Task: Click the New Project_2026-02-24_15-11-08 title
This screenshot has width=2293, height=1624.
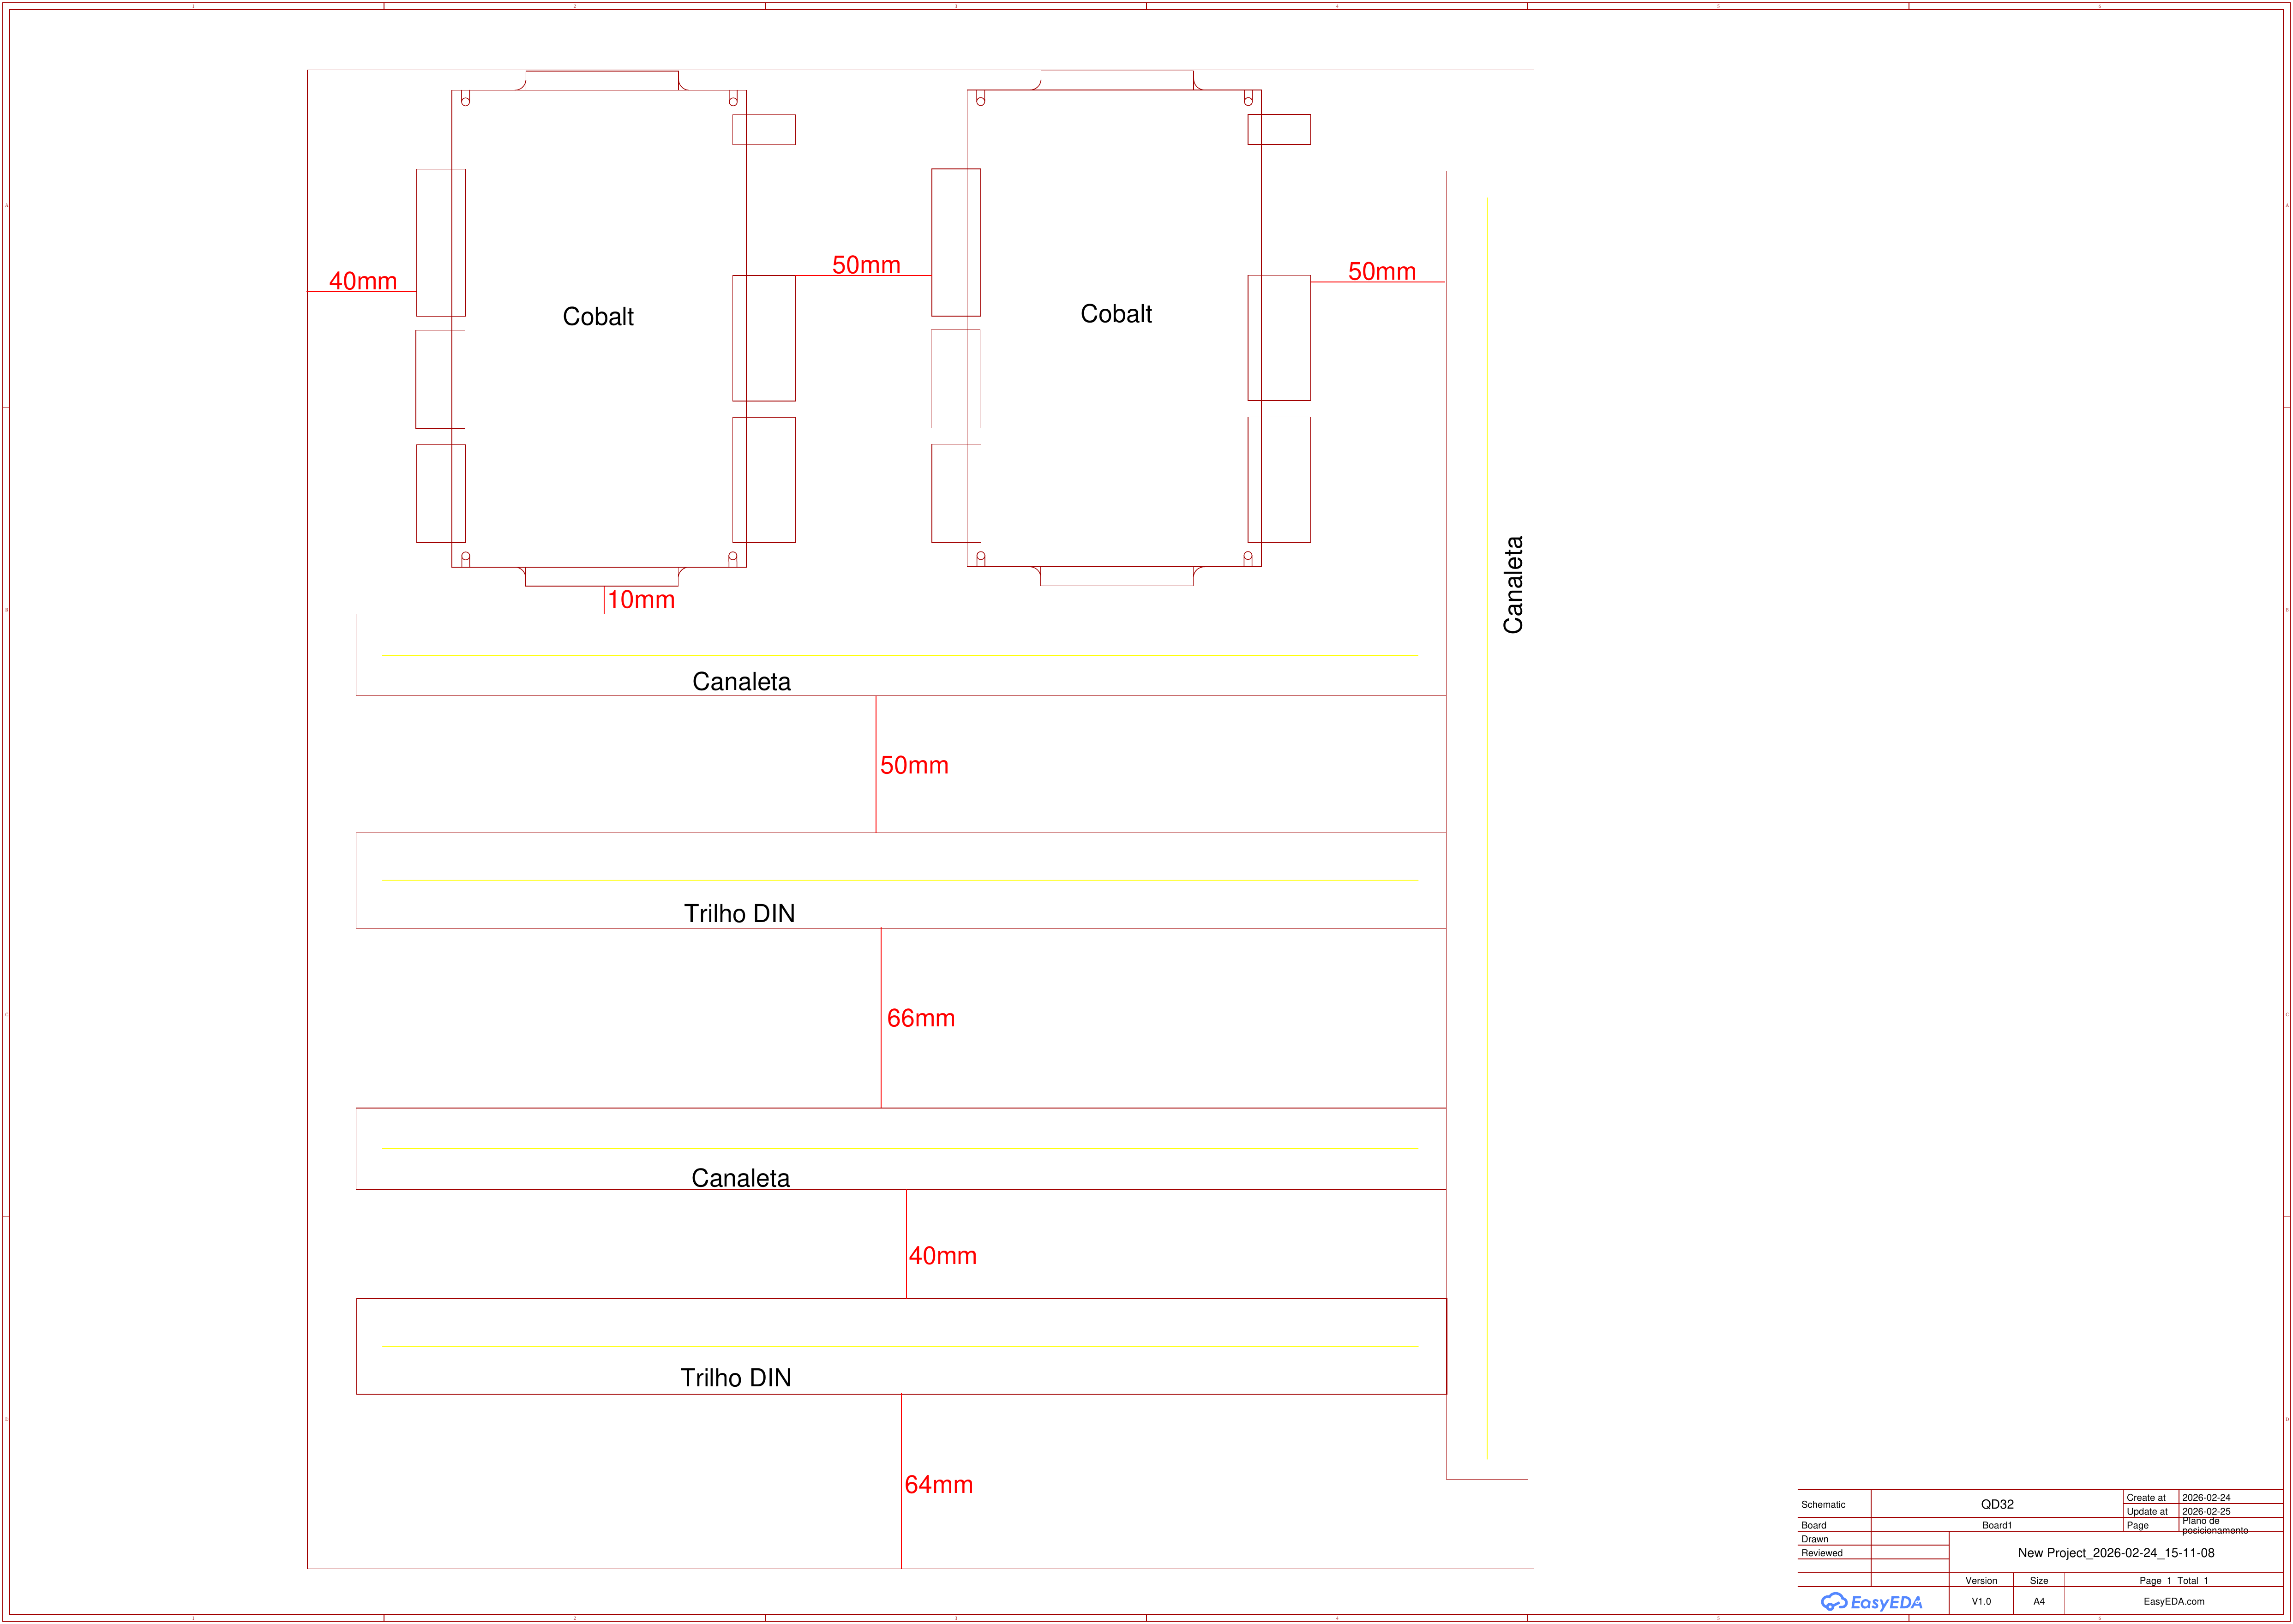Action: 2116,1553
